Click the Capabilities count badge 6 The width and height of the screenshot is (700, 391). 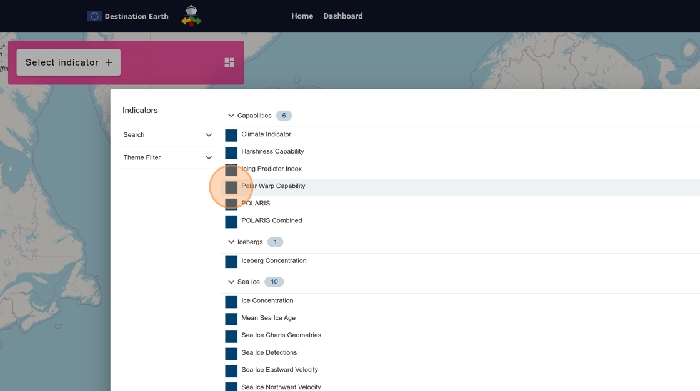(x=284, y=116)
